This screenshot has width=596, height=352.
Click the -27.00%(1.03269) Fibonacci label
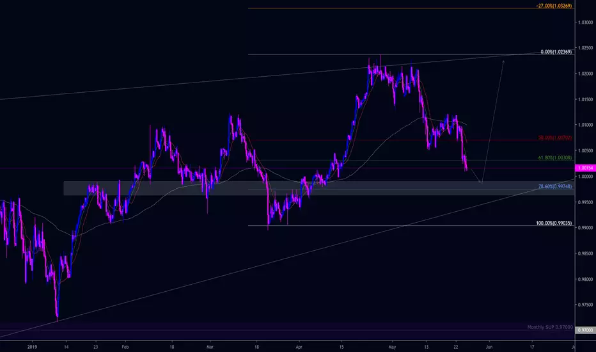tap(554, 6)
